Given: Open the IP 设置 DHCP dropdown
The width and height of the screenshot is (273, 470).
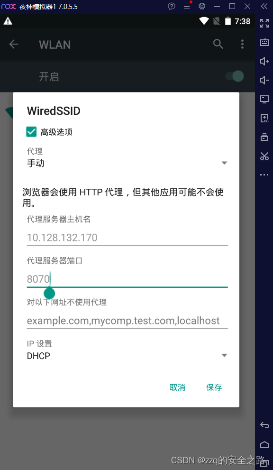Looking at the screenshot, I should (x=224, y=355).
